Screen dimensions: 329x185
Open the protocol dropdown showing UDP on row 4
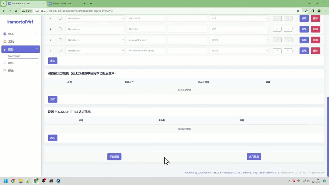pyautogui.click(x=239, y=29)
